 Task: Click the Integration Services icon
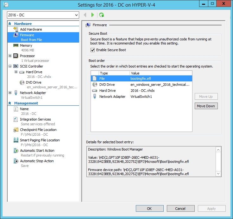tap(16, 119)
